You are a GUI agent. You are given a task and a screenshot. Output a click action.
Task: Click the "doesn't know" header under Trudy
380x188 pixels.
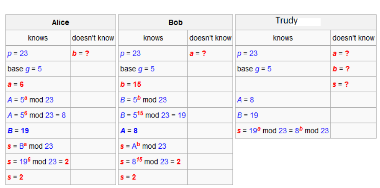[353, 38]
